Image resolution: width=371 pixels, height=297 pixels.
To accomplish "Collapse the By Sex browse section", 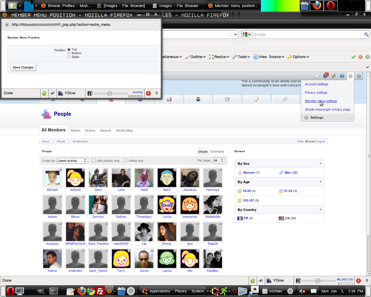I will [321, 164].
